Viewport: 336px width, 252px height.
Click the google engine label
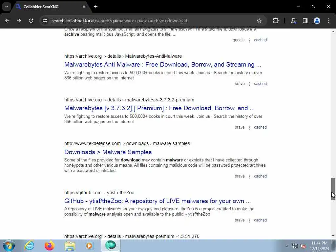click(x=239, y=40)
